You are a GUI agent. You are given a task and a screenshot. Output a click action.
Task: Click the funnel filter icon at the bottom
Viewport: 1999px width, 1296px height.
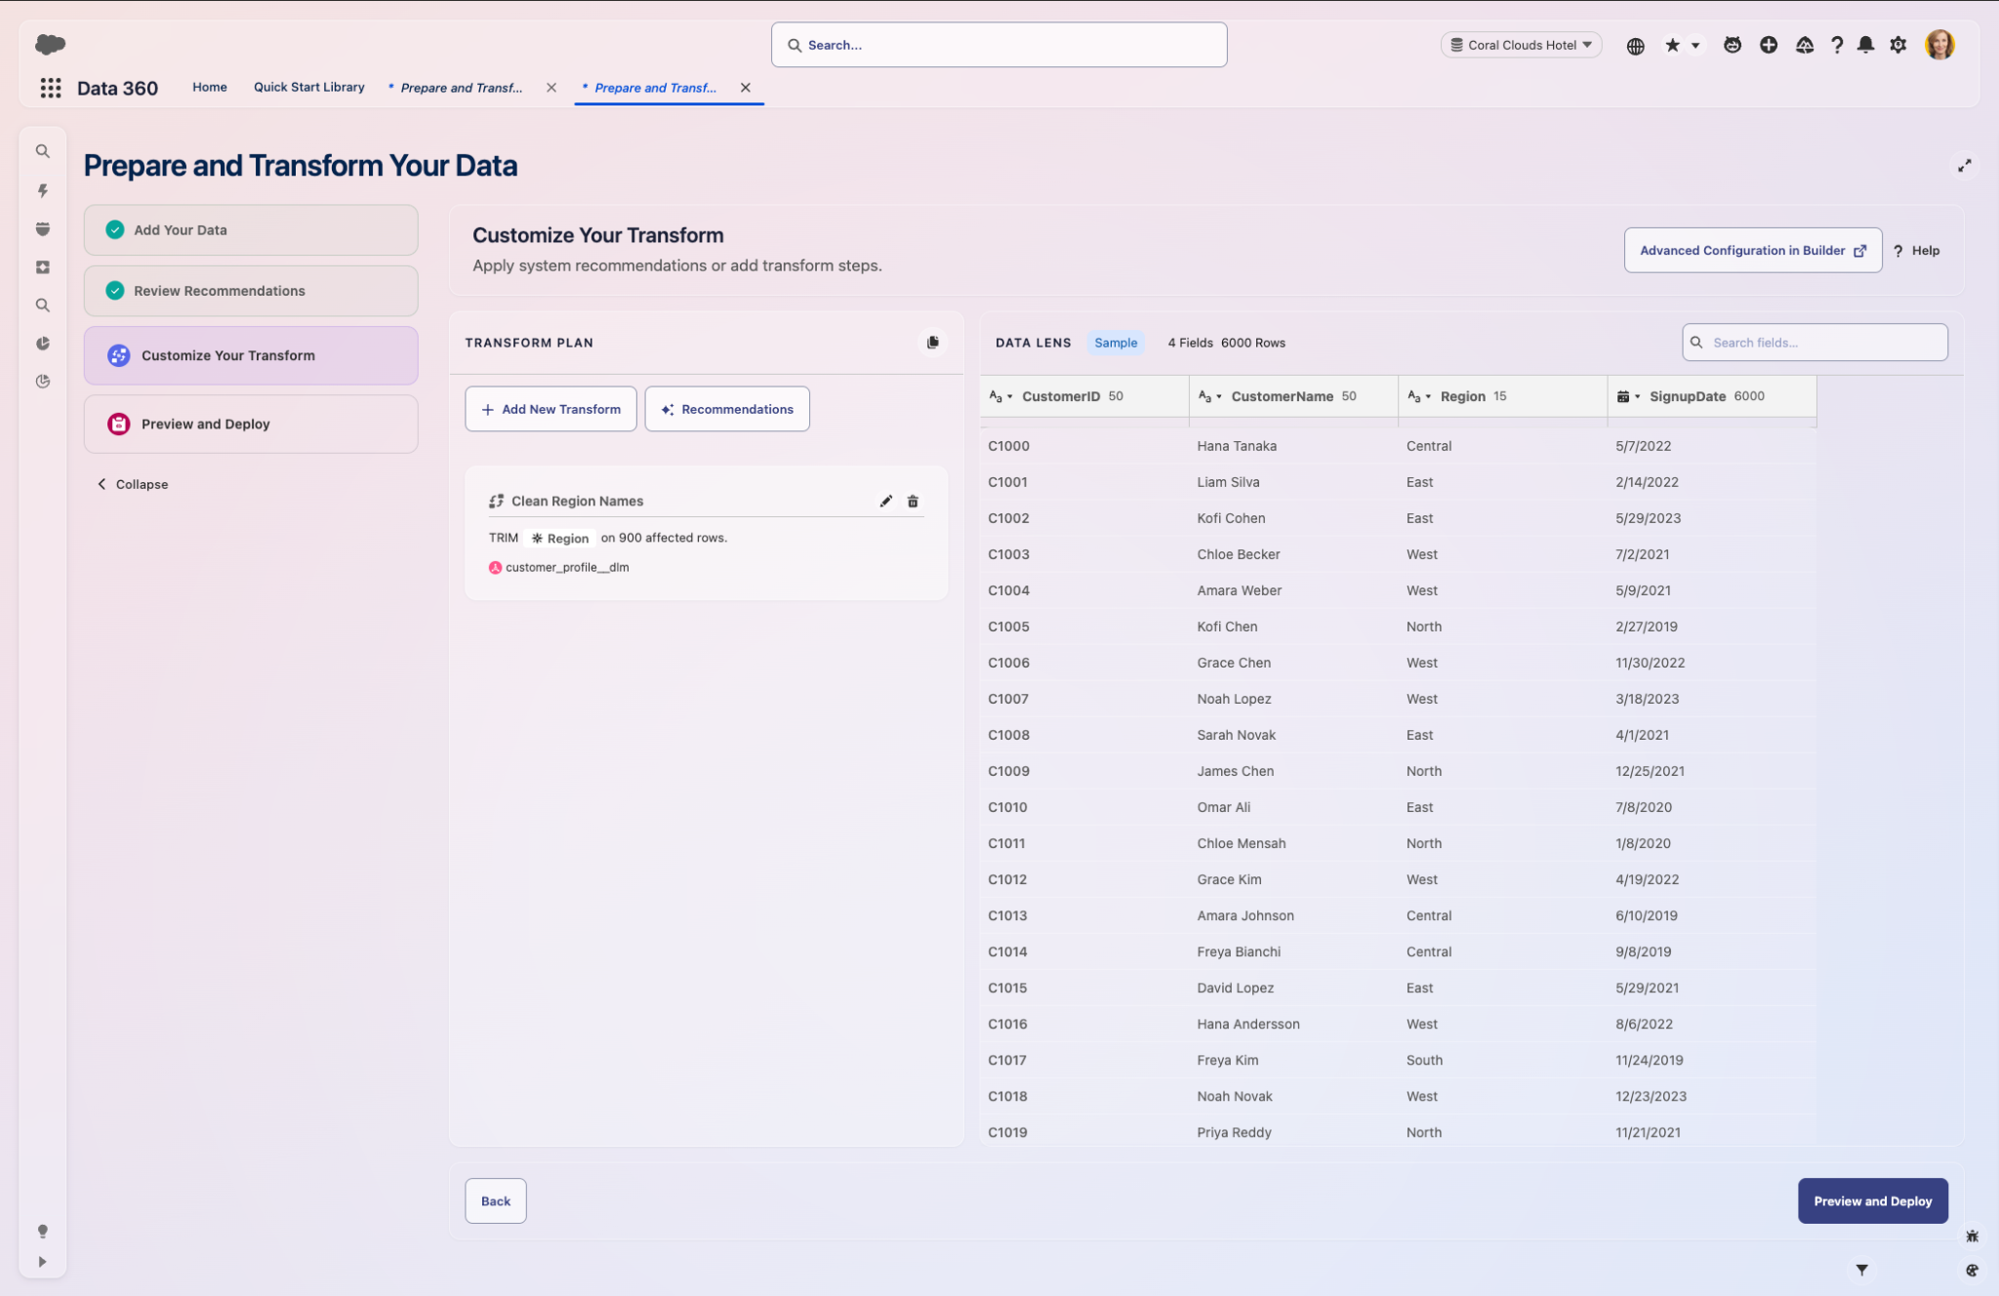tap(1862, 1270)
